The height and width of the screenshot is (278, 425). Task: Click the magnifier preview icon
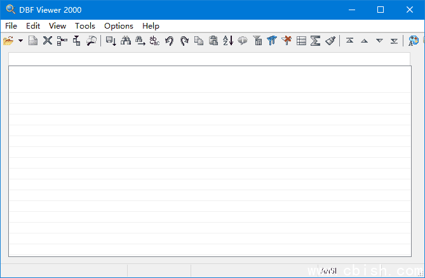(x=91, y=41)
